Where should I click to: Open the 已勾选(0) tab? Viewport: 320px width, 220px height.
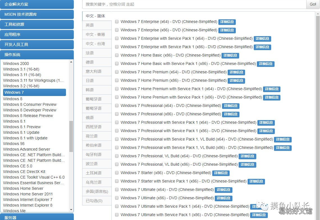(97, 201)
